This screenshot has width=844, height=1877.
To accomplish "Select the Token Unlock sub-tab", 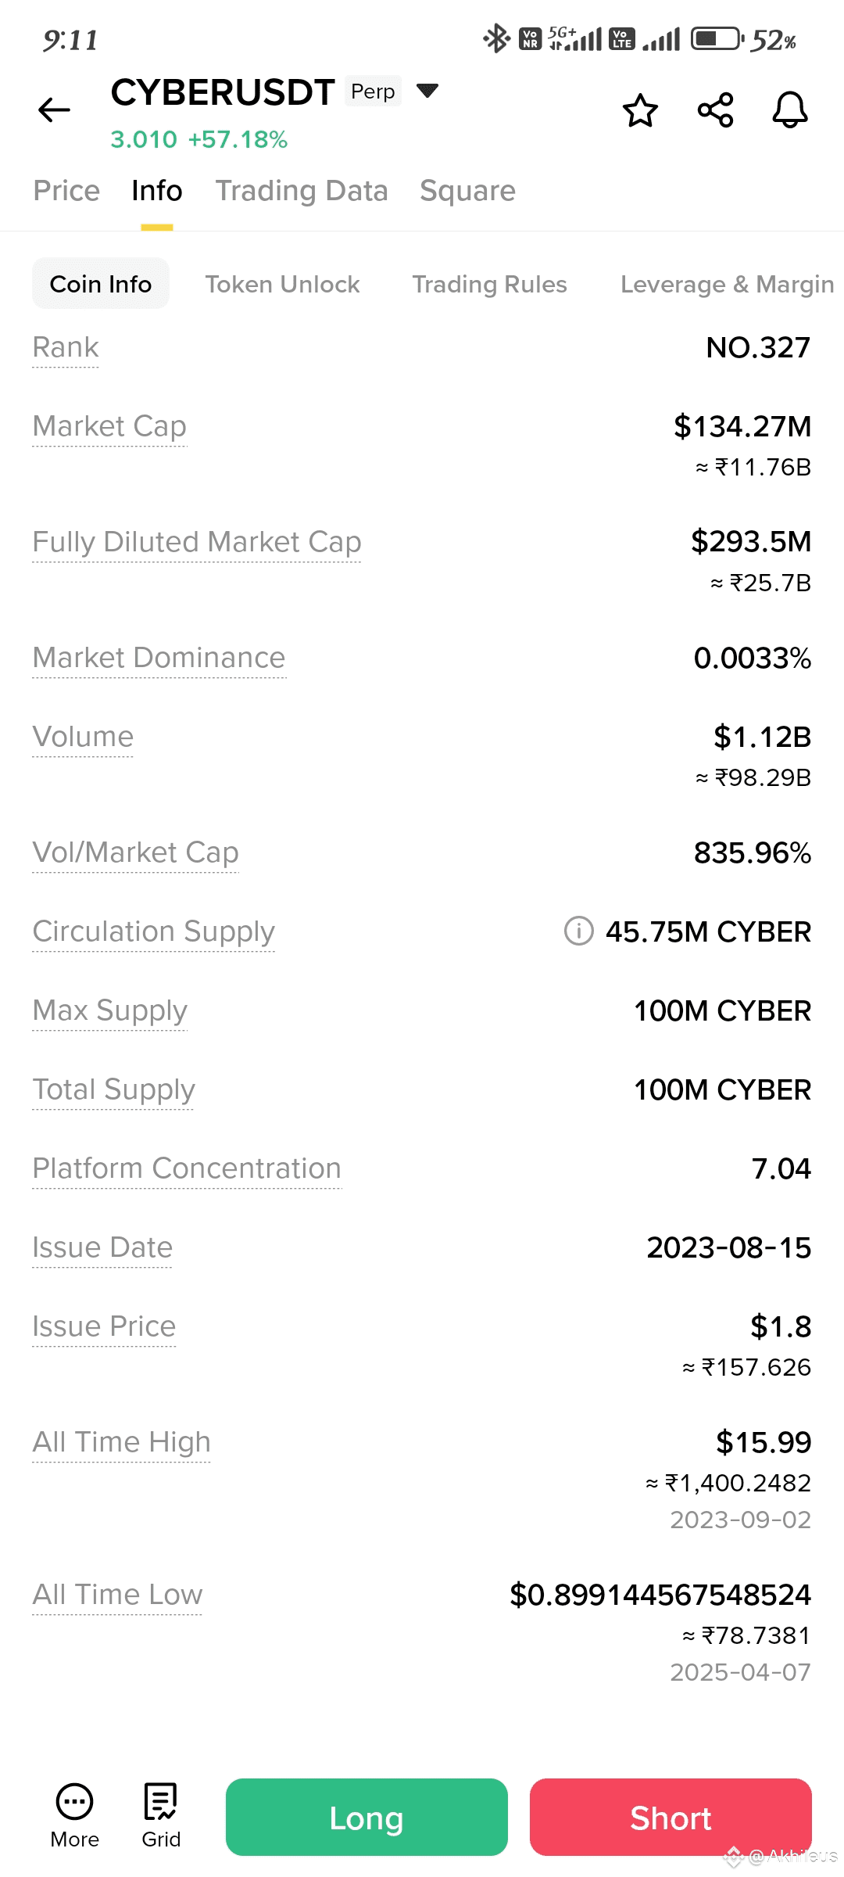I will pos(282,284).
